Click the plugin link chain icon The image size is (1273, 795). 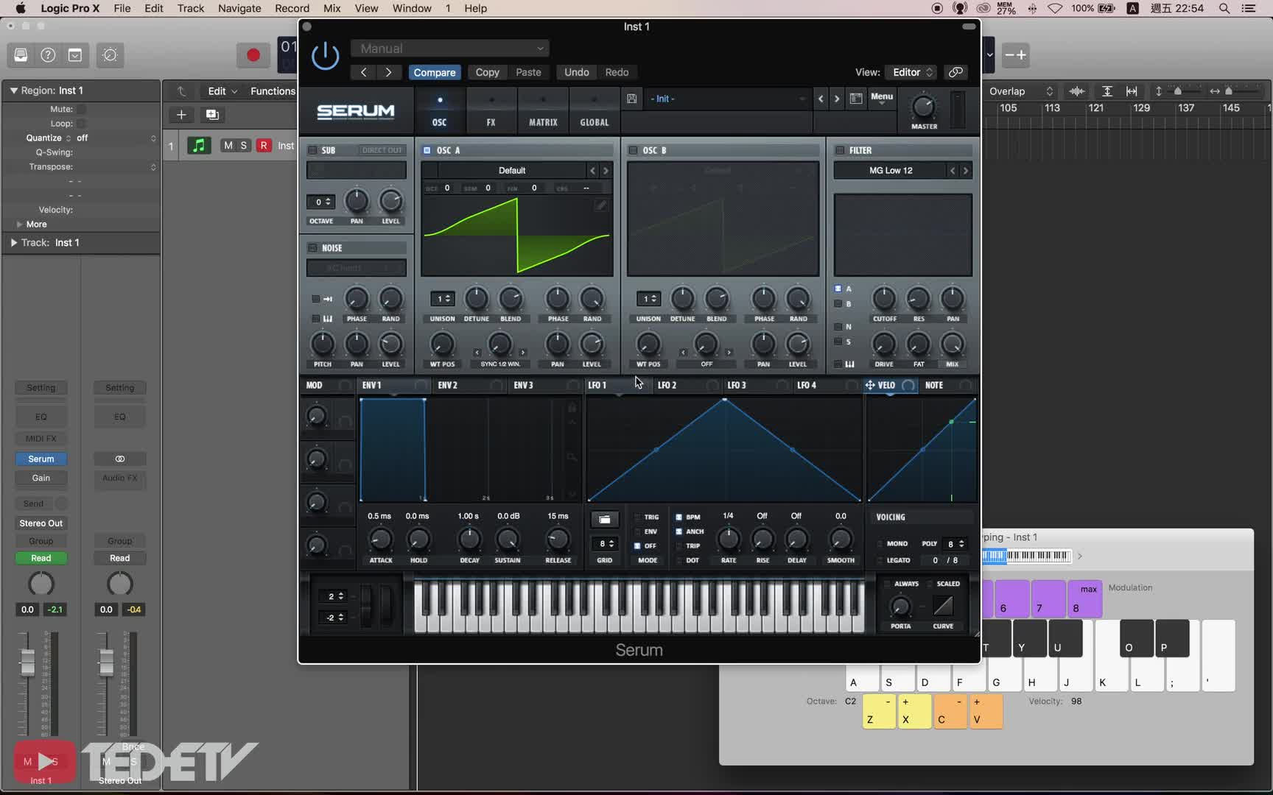[955, 72]
